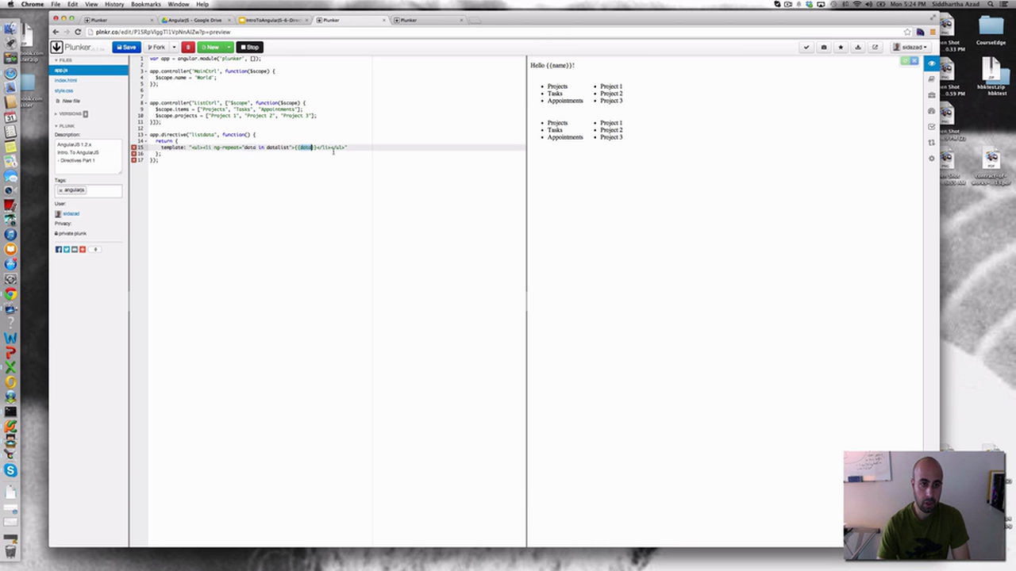Screen dimensions: 1016x571
Task: Click the line 16 error marker
Action: pyautogui.click(x=133, y=154)
